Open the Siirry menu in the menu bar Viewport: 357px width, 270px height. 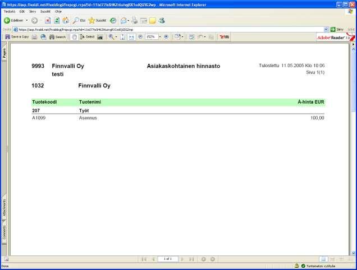[x=33, y=11]
